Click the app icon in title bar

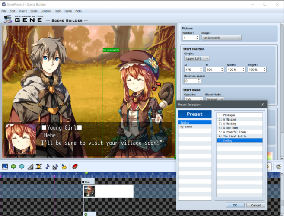pos(3,4)
